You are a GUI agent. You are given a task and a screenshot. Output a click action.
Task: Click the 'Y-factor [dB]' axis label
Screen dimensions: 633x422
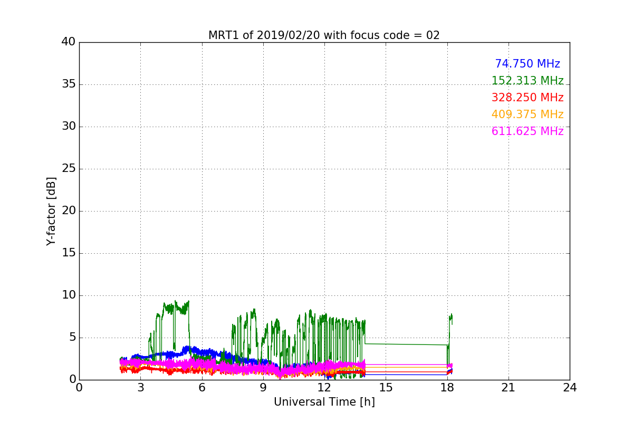click(x=51, y=211)
